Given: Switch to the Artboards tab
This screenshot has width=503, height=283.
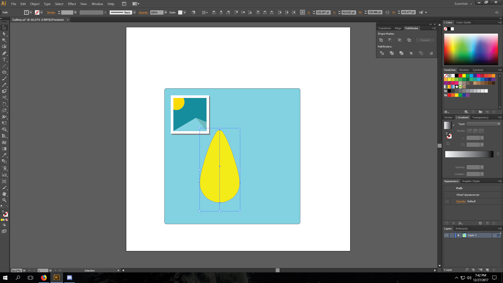Looking at the screenshot, I should pos(462,229).
